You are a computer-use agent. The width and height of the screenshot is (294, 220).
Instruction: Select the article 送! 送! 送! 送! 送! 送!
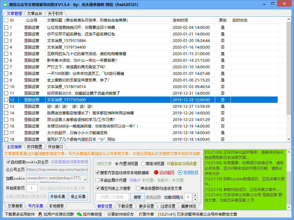(x=70, y=107)
